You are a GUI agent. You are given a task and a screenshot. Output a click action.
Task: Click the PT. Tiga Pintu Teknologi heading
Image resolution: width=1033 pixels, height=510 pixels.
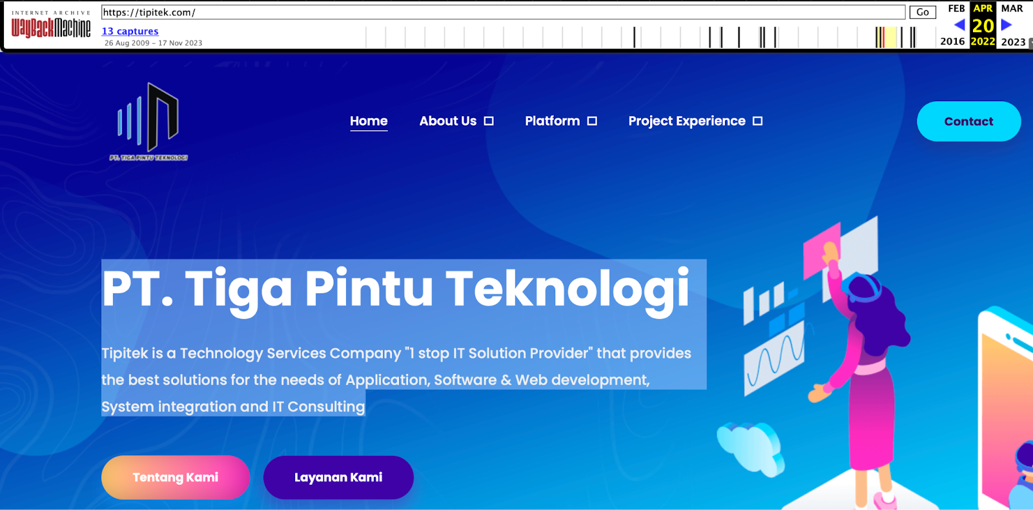[396, 289]
